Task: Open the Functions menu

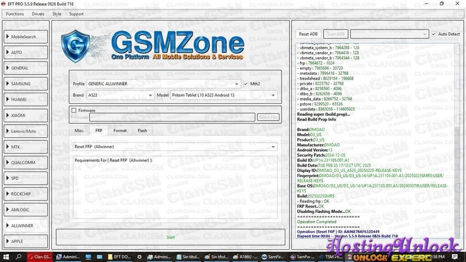Action: point(15,14)
